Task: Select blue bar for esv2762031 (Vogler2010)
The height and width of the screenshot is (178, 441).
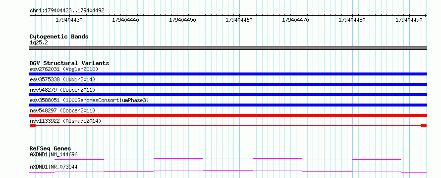Action: pos(228,74)
